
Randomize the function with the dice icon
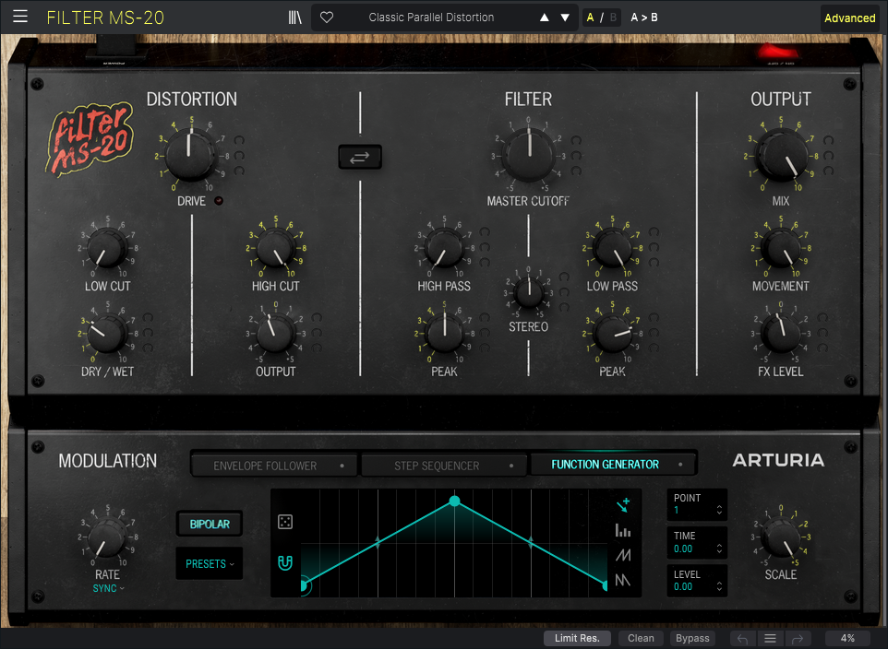[285, 523]
